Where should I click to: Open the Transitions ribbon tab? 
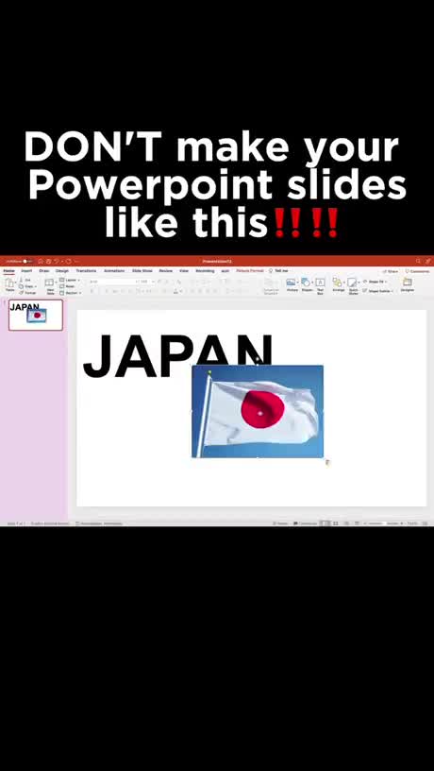point(86,270)
